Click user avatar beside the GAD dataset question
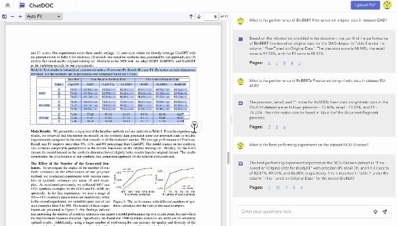Image resolution: width=398 pixels, height=226 pixels. [241, 21]
